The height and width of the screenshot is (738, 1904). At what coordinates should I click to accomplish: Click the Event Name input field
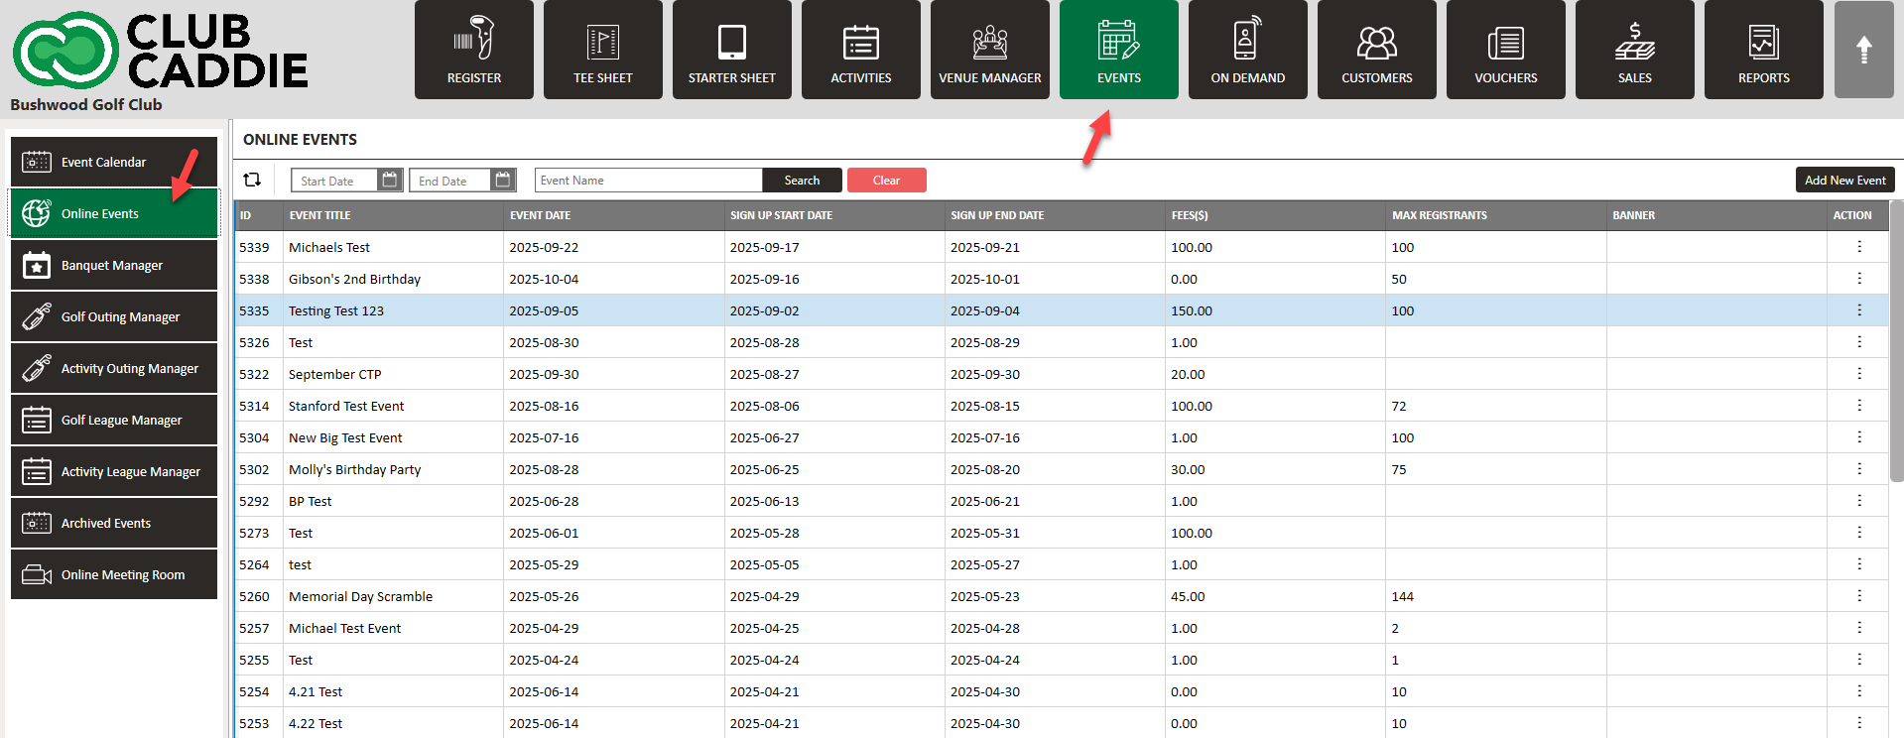click(x=648, y=180)
